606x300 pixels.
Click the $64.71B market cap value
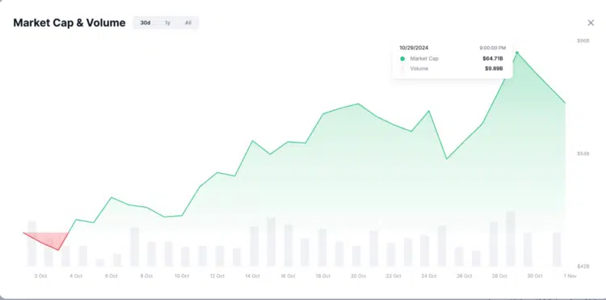(x=493, y=59)
